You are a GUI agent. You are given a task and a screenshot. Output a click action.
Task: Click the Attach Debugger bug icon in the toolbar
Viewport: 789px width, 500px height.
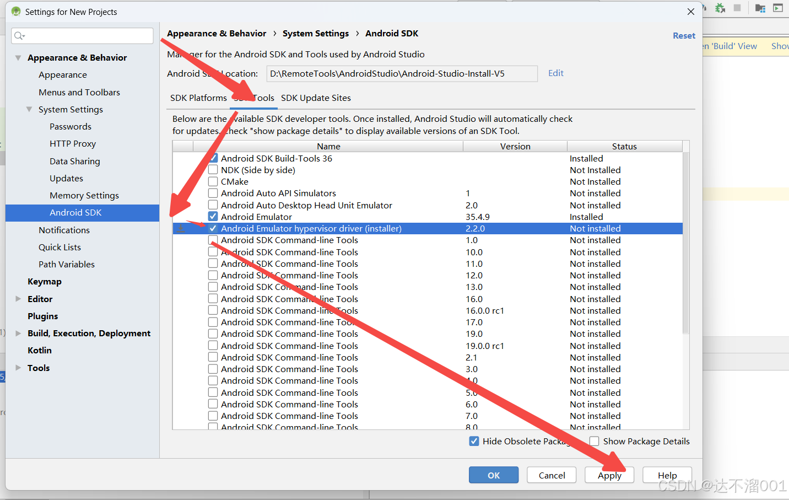[x=720, y=8]
